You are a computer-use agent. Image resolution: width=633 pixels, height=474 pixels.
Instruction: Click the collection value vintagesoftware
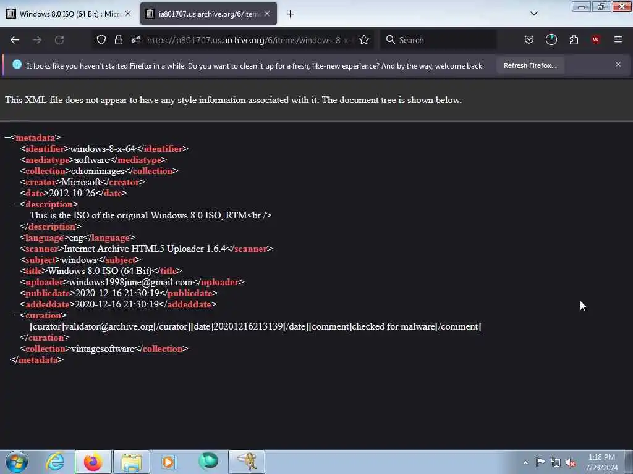pyautogui.click(x=103, y=349)
